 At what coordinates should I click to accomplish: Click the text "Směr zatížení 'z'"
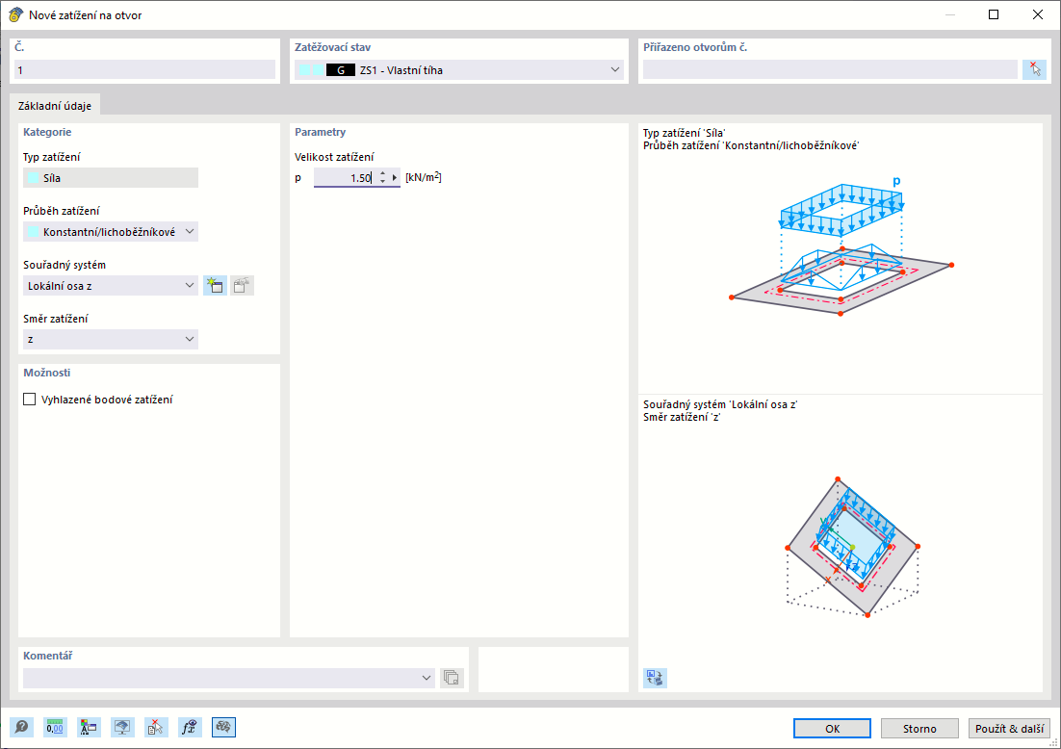(682, 417)
